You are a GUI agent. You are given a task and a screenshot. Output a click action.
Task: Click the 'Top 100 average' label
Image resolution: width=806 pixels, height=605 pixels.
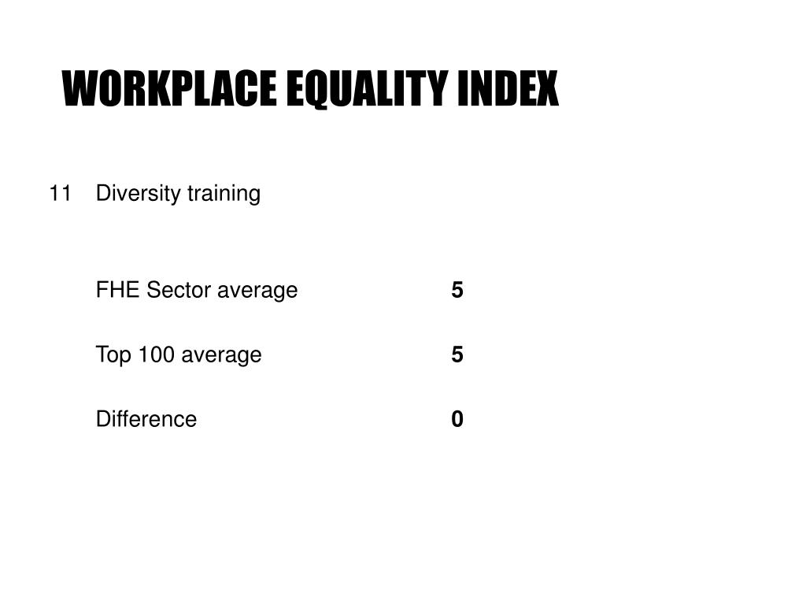(179, 355)
